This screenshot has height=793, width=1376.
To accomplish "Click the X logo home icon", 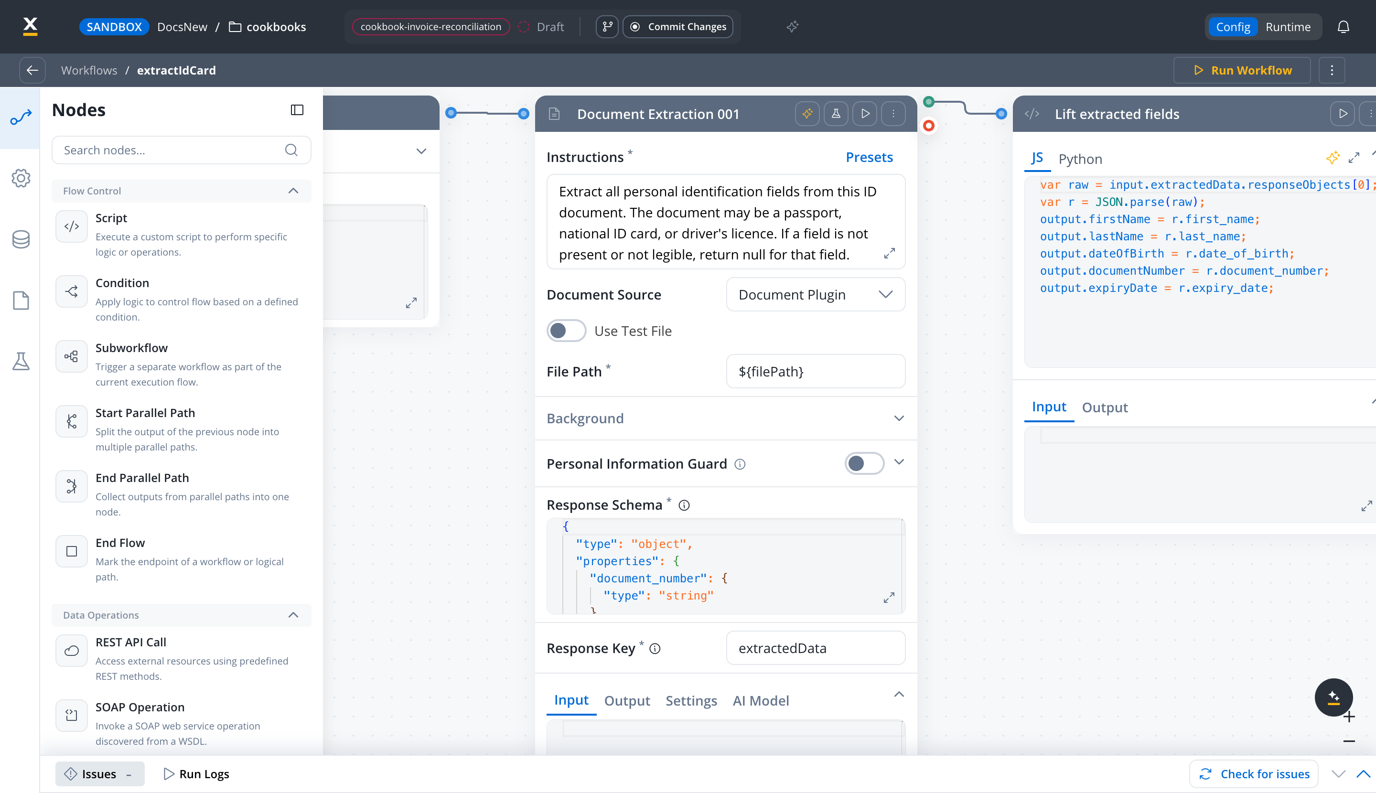I will [31, 26].
